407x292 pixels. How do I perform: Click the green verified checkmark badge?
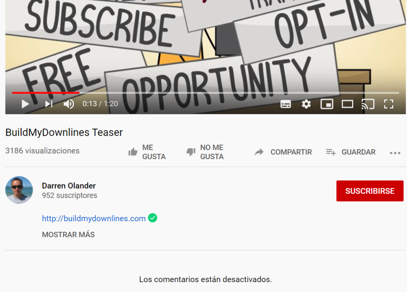click(153, 218)
